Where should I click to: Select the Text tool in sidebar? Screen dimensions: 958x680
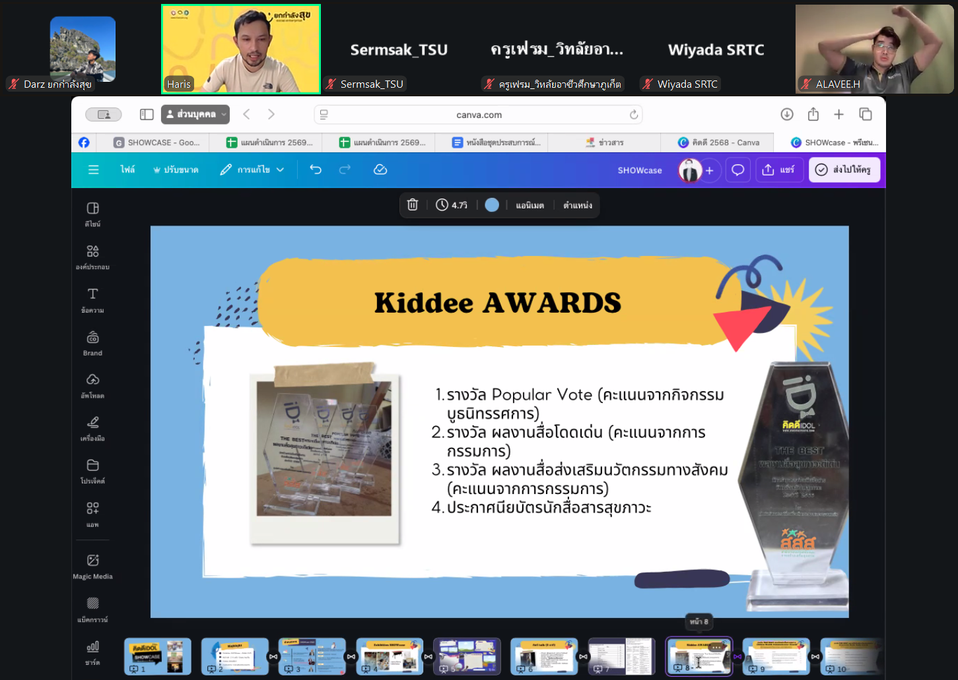92,299
